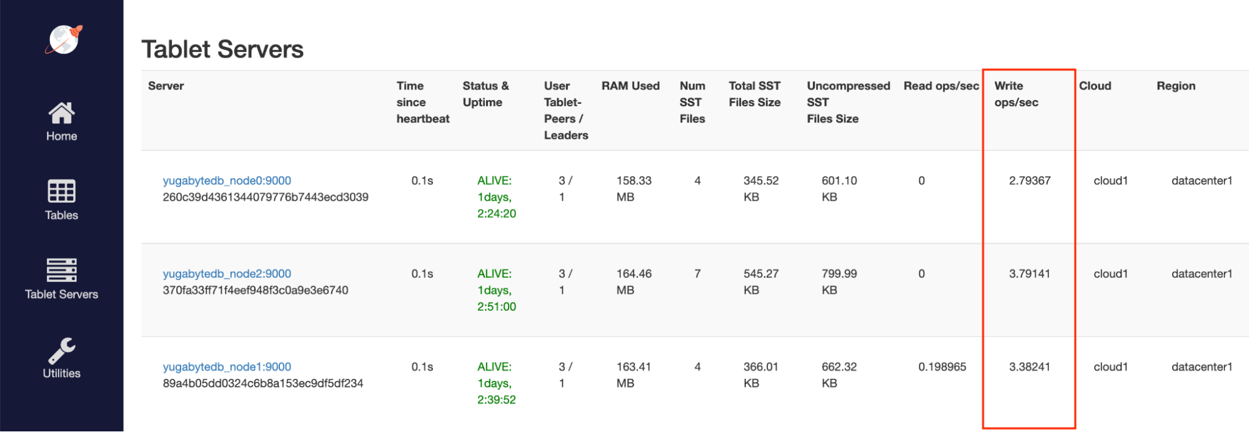Open the Home page icon

pyautogui.click(x=61, y=113)
